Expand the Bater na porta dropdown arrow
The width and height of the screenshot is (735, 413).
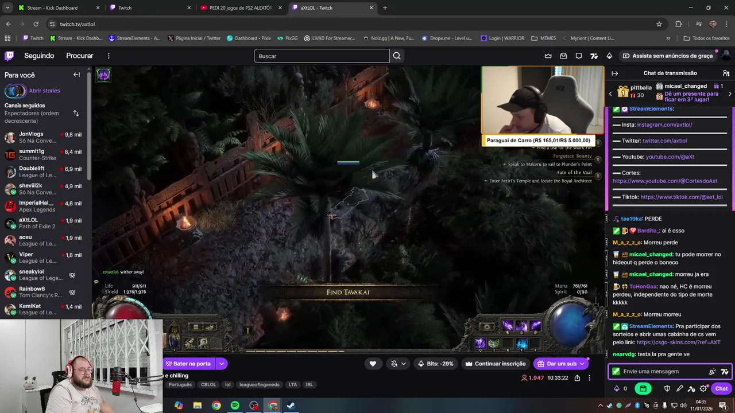point(221,364)
